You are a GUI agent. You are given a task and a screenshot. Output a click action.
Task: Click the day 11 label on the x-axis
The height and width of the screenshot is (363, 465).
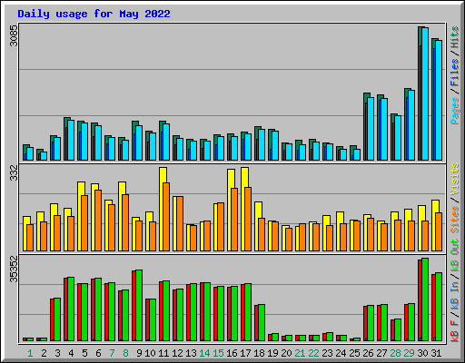click(163, 353)
